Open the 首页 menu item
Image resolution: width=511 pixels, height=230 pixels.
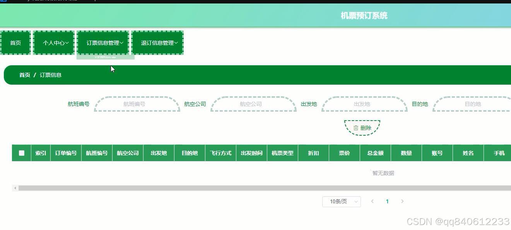[15, 43]
